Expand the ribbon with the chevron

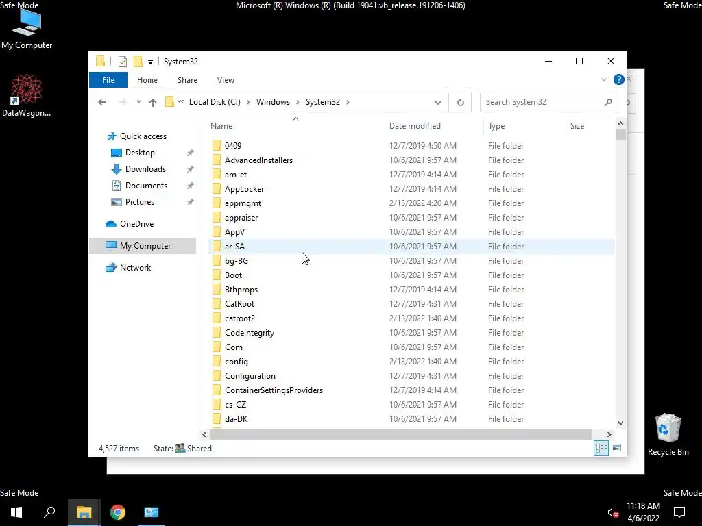tap(603, 79)
